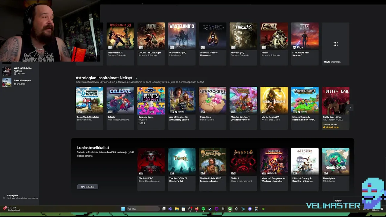Open File Explorer from the taskbar
This screenshot has height=217, width=386.
pyautogui.click(x=177, y=209)
